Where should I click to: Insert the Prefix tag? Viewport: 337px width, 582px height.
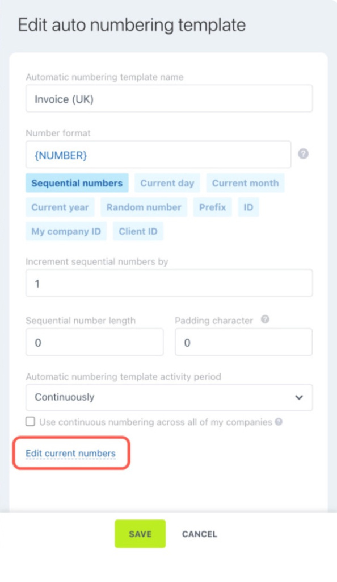pos(212,207)
